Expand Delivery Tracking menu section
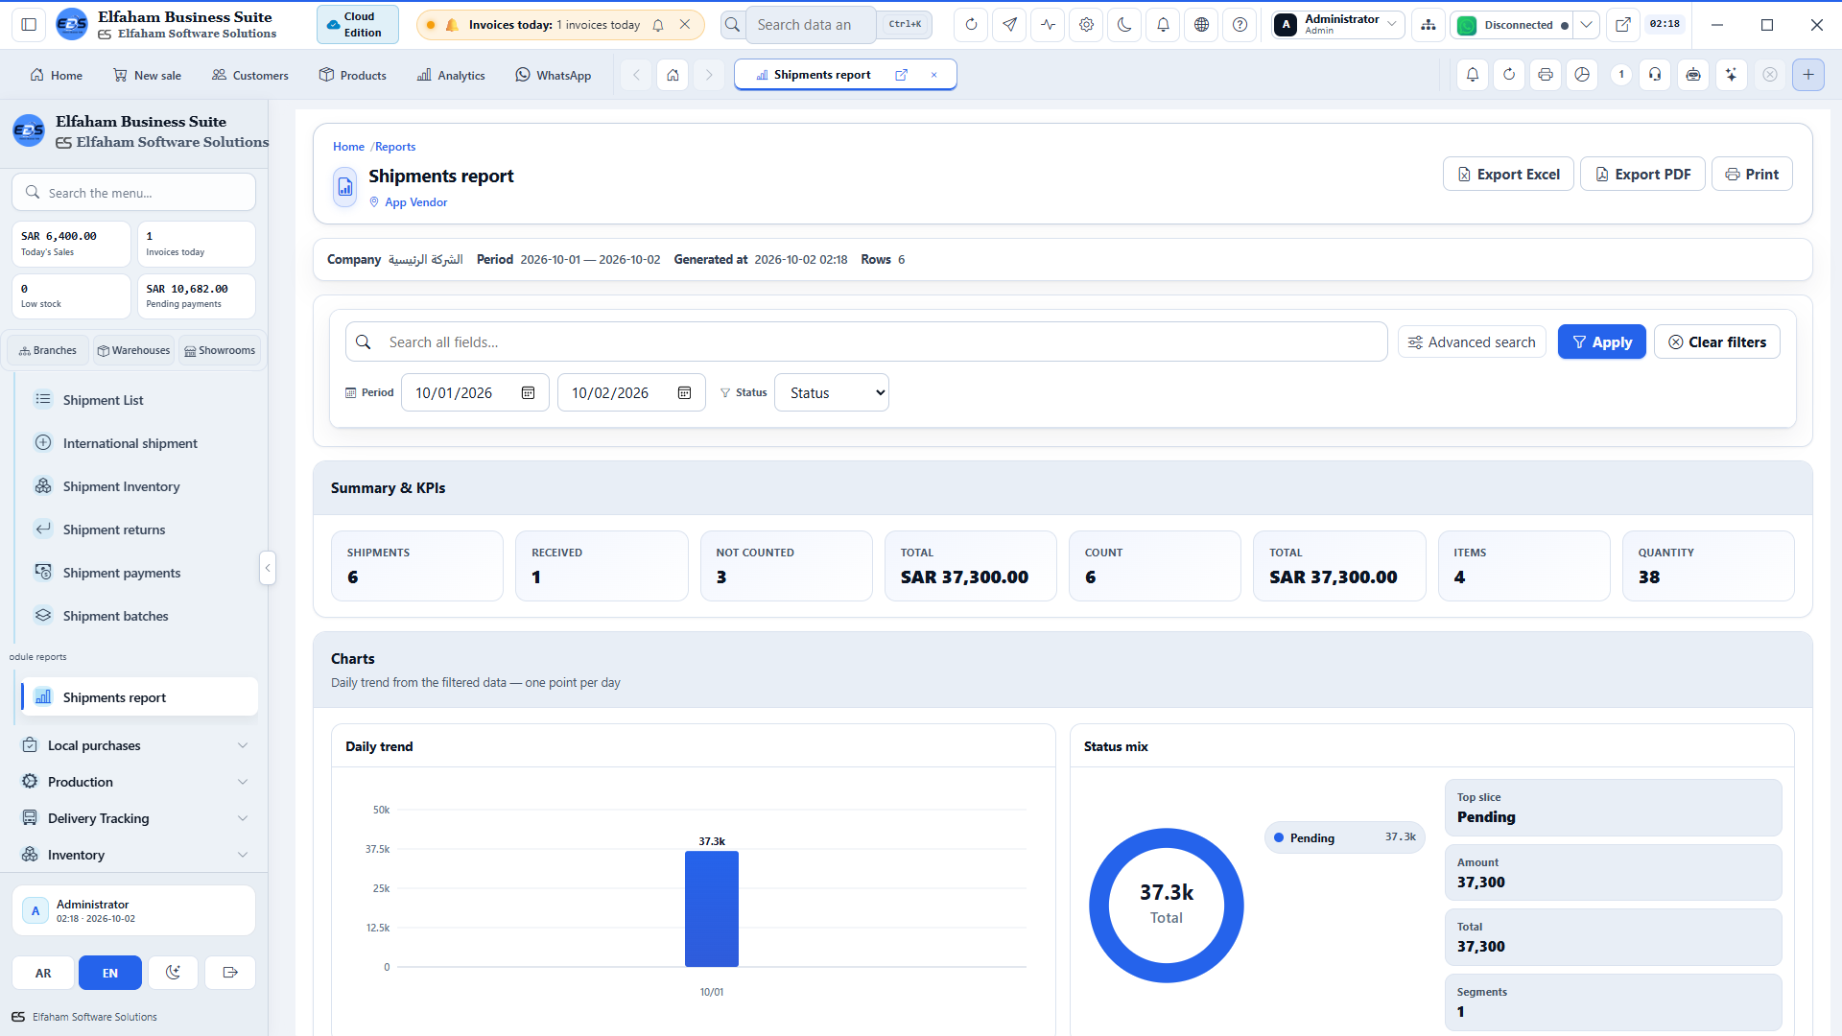This screenshot has width=1842, height=1036. point(134,818)
